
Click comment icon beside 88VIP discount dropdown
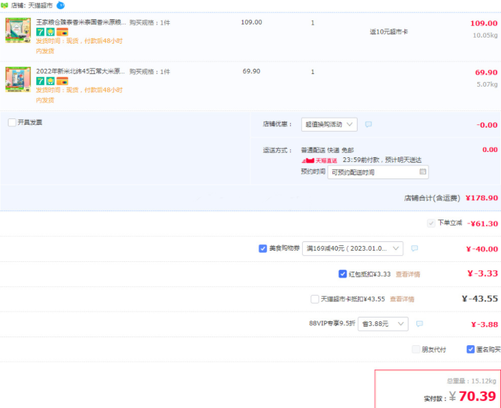click(419, 324)
